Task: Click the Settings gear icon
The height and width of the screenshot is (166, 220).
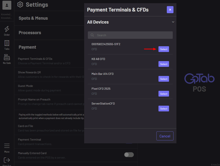Action: 20,4
